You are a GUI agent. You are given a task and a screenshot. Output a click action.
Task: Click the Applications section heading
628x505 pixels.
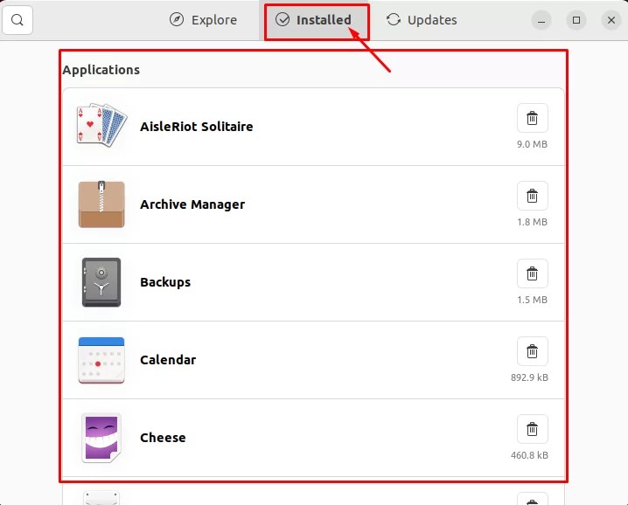pyautogui.click(x=101, y=70)
